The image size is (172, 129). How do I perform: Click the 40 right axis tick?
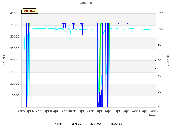click(x=159, y=76)
